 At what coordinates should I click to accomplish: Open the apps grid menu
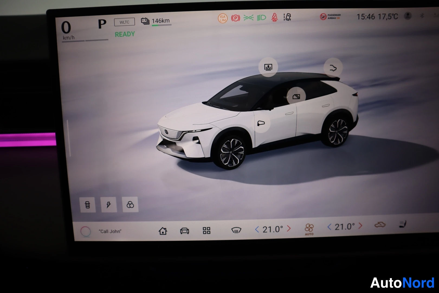[206, 231]
